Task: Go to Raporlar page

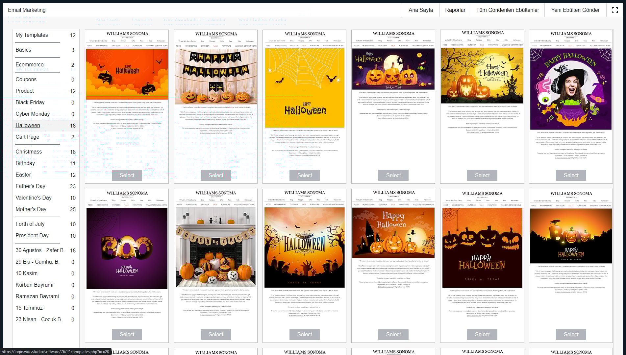Action: click(x=455, y=10)
